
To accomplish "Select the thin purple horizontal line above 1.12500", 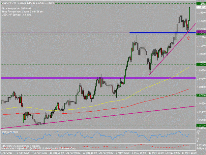I will point(65,32).
